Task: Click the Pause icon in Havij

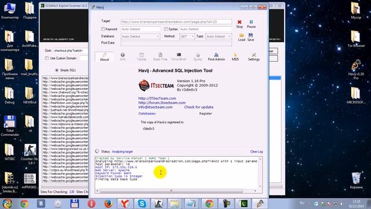Action: tap(251, 24)
